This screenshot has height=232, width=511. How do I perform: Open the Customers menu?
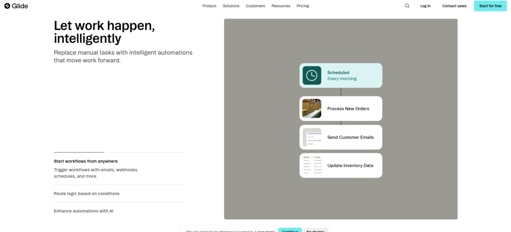tap(255, 6)
